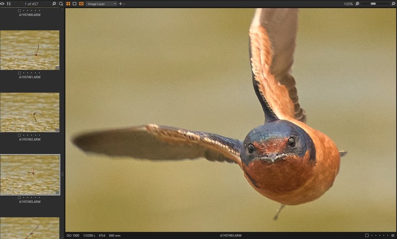Click the 840 mm focal length readout
The image size is (397, 239).
click(115, 235)
